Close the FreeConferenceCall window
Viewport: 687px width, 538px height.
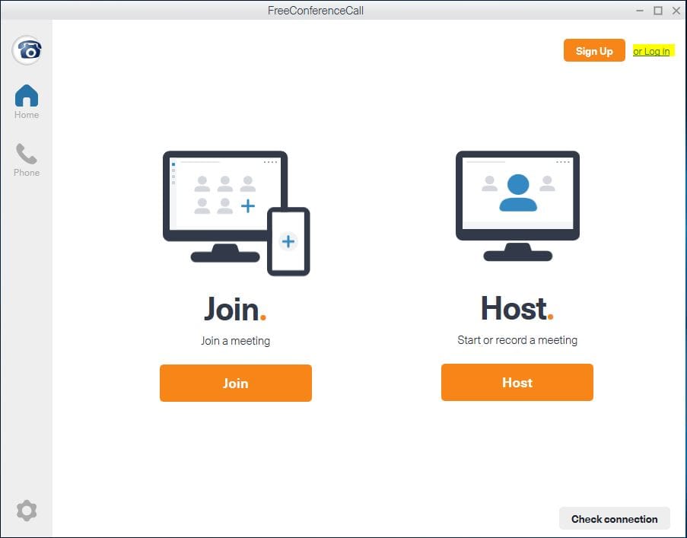click(x=676, y=11)
